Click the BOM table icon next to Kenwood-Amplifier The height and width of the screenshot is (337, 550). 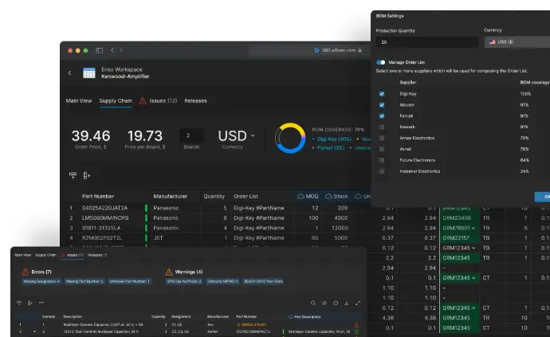coord(89,73)
